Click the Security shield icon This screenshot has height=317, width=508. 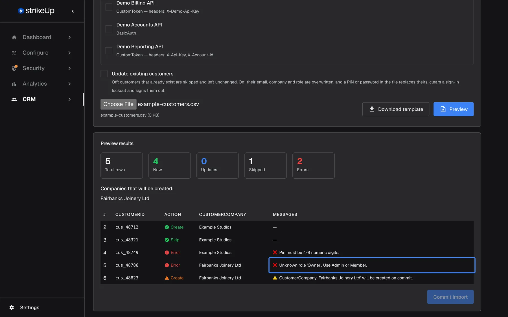14,68
